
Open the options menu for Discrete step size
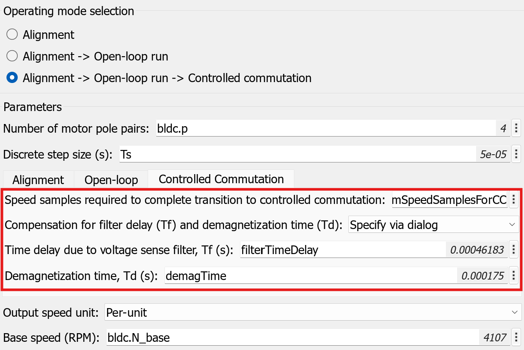516,154
